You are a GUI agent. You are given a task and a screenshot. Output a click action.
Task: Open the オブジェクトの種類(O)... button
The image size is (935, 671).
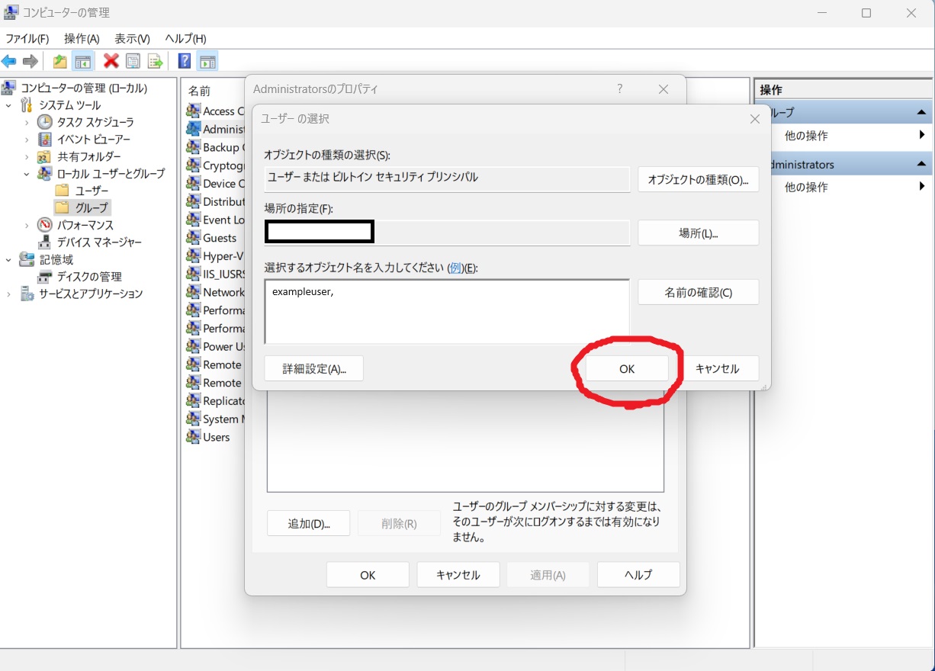(x=698, y=180)
